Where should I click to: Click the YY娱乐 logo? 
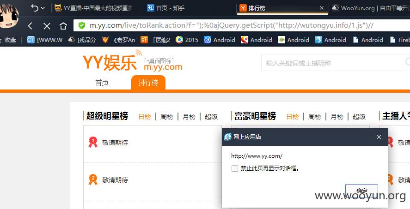[112, 61]
